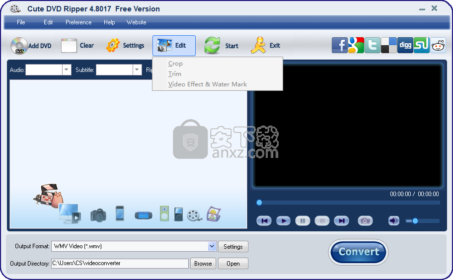This screenshot has width=453, height=280.
Task: Click the smartphone device icon
Action: [x=120, y=213]
